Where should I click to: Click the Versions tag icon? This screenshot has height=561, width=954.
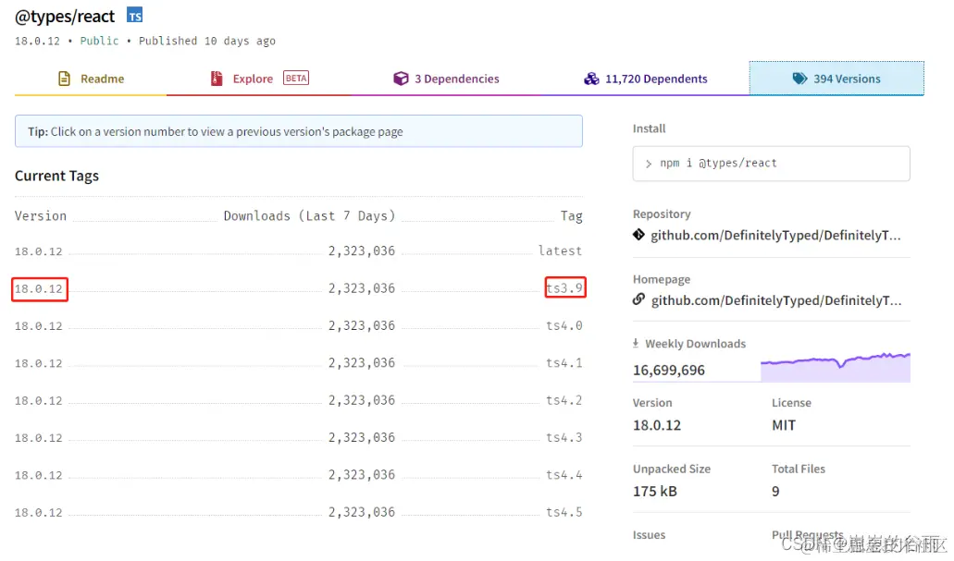coord(799,79)
